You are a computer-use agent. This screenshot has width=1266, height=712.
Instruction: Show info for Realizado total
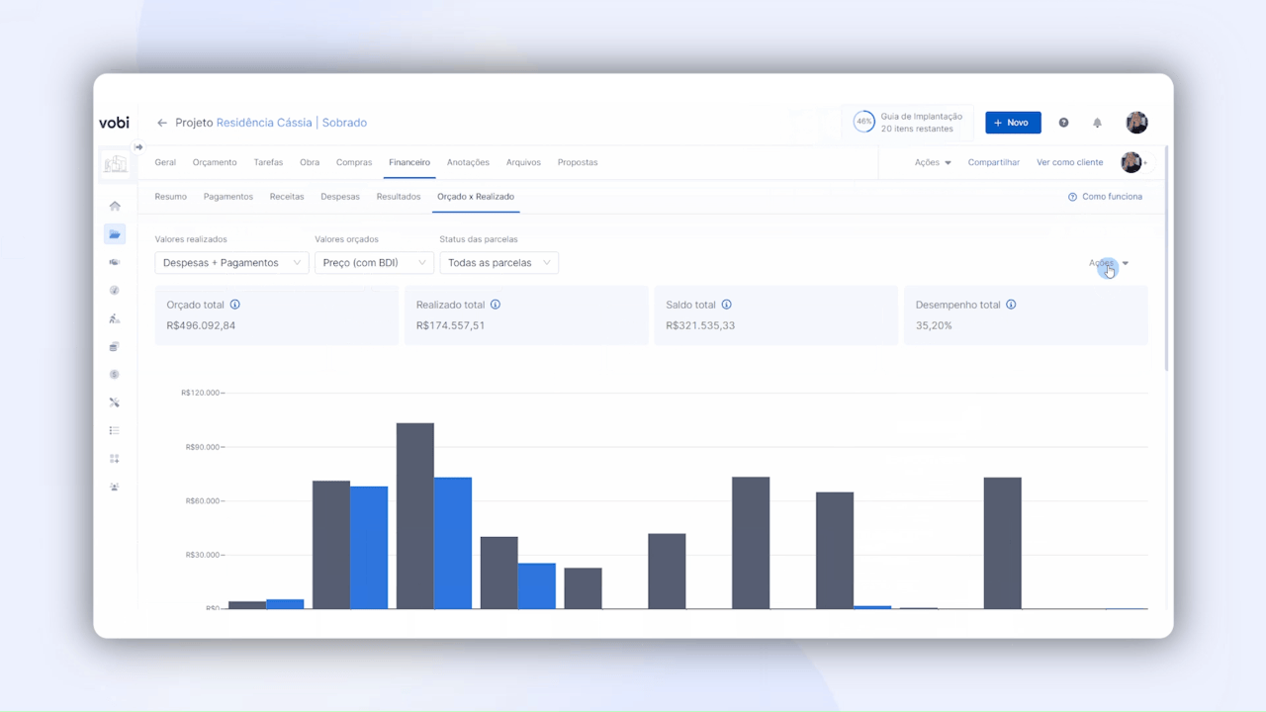(x=496, y=305)
